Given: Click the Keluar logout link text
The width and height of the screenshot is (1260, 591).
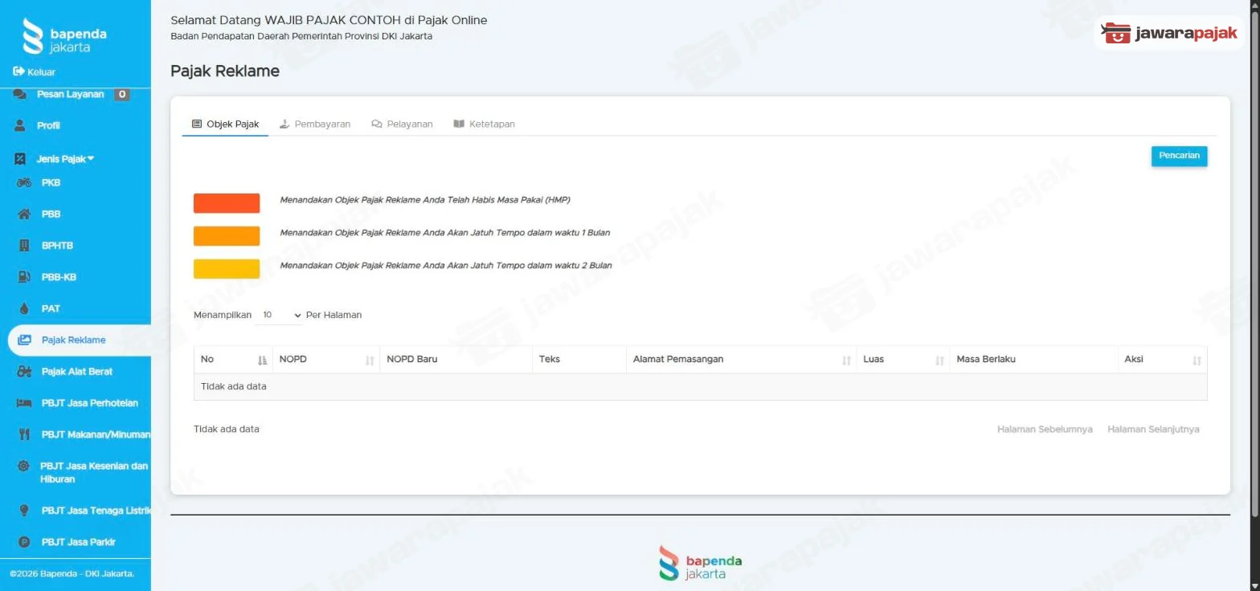Looking at the screenshot, I should (x=41, y=72).
